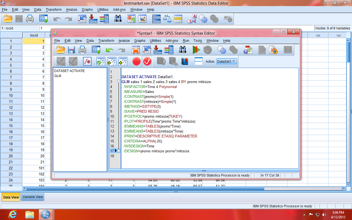Image resolution: width=352 pixels, height=220 pixels.
Task: Click locid cell containing 101
Action: 34,168
